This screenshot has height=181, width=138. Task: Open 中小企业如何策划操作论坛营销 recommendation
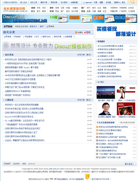[x=110, y=46]
